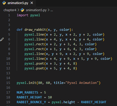Click the Python icon in the breadcrumb
Viewport: 117px width, 106px height.
[x=22, y=10]
